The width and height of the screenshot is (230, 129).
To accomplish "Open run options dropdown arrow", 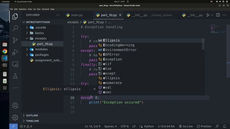I will pos(212,15).
